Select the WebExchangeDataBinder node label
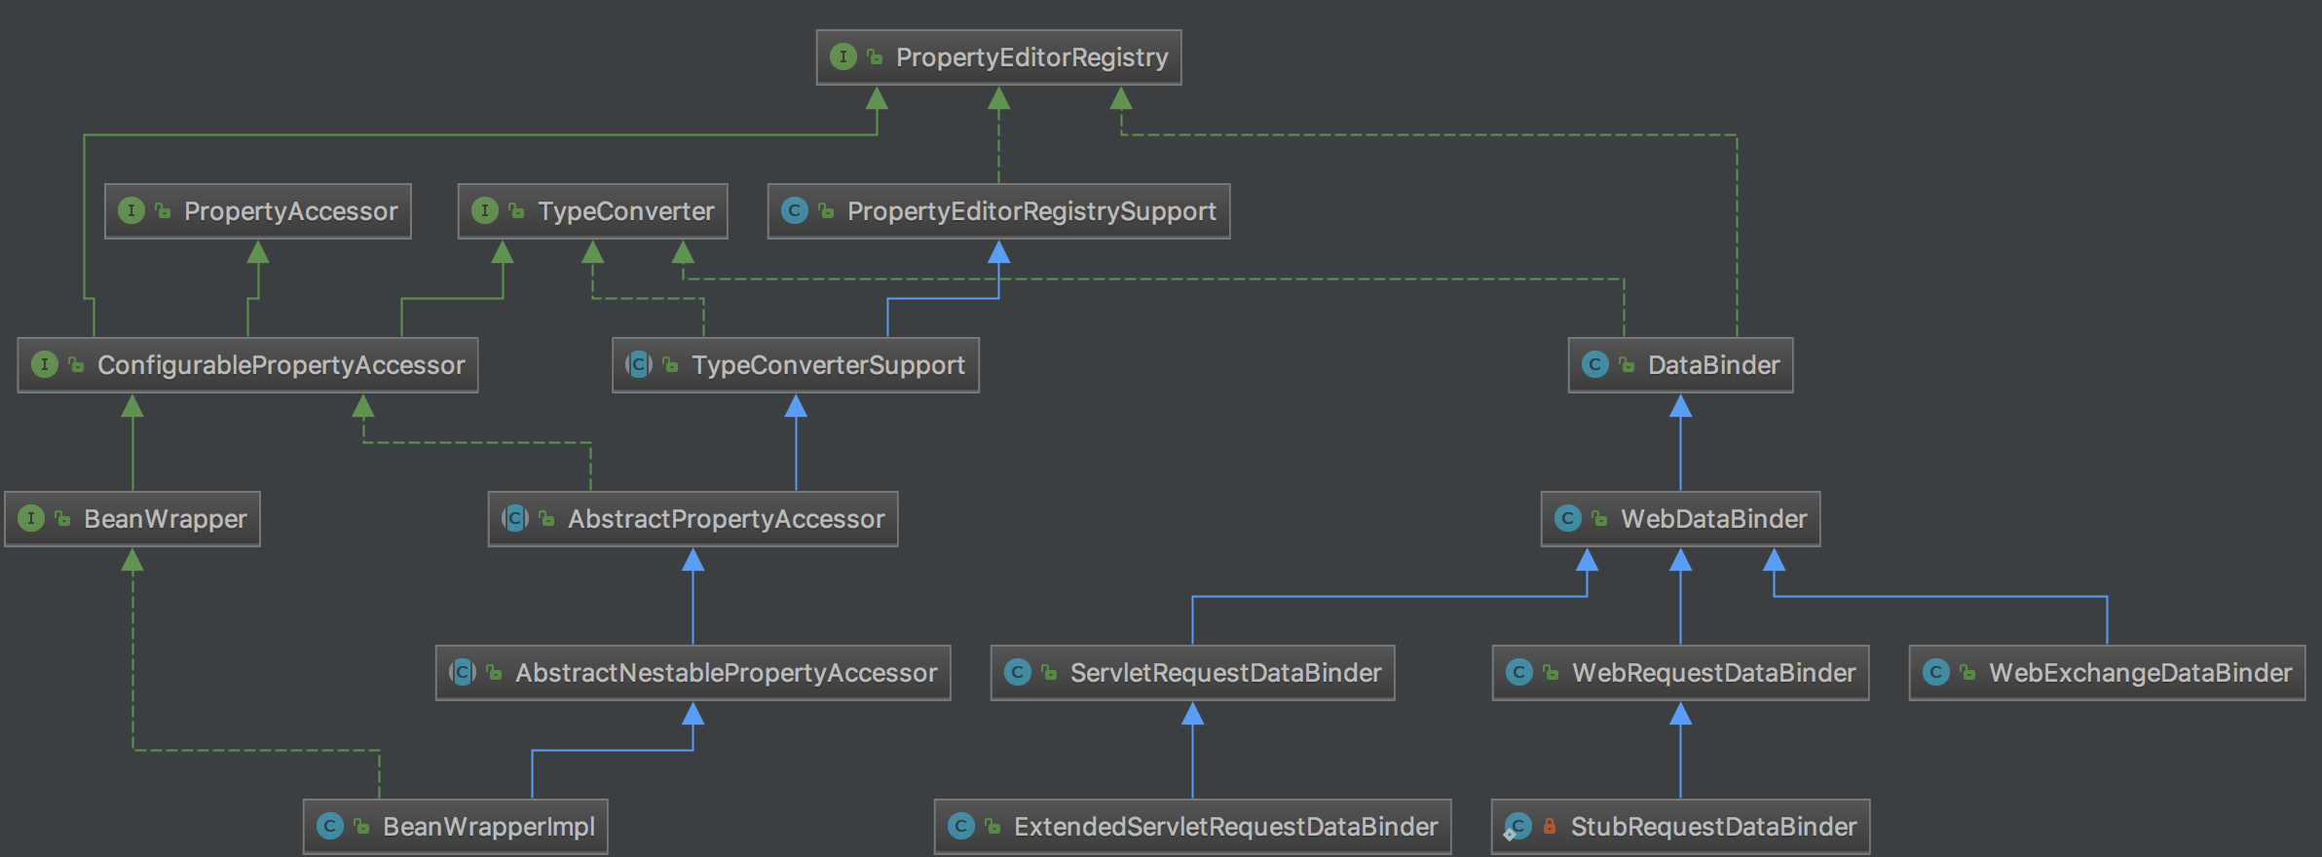 [2140, 673]
